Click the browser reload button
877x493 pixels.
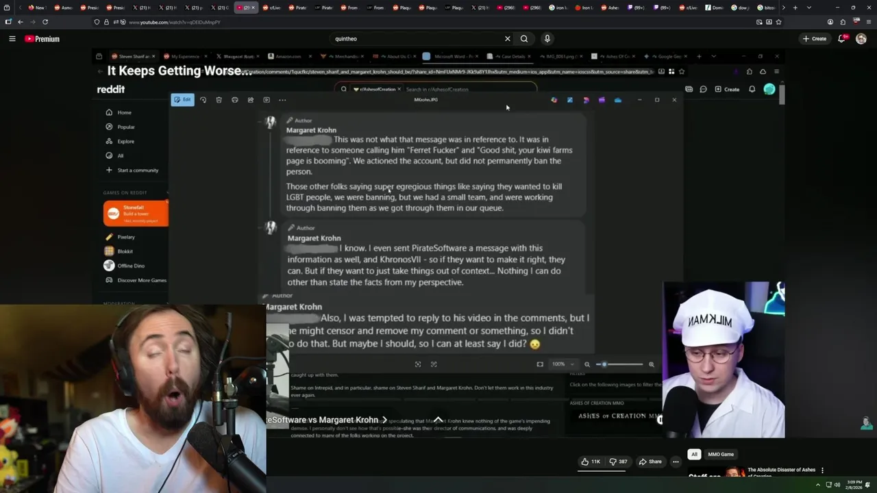coord(45,22)
